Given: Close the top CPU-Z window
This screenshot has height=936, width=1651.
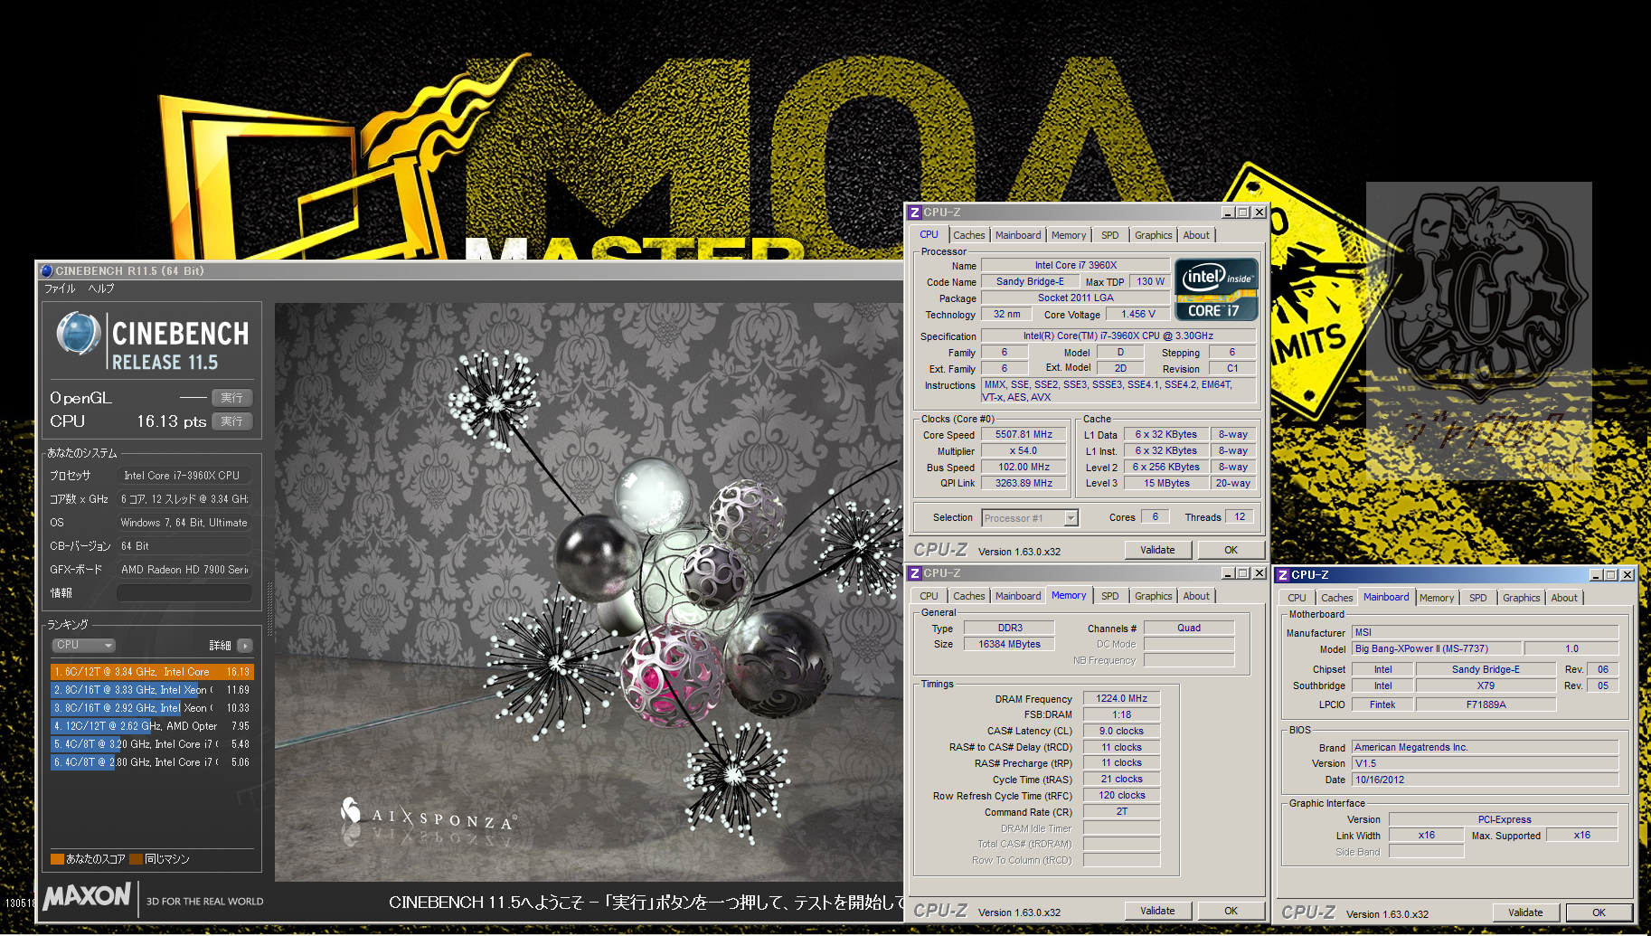Looking at the screenshot, I should (x=1259, y=213).
